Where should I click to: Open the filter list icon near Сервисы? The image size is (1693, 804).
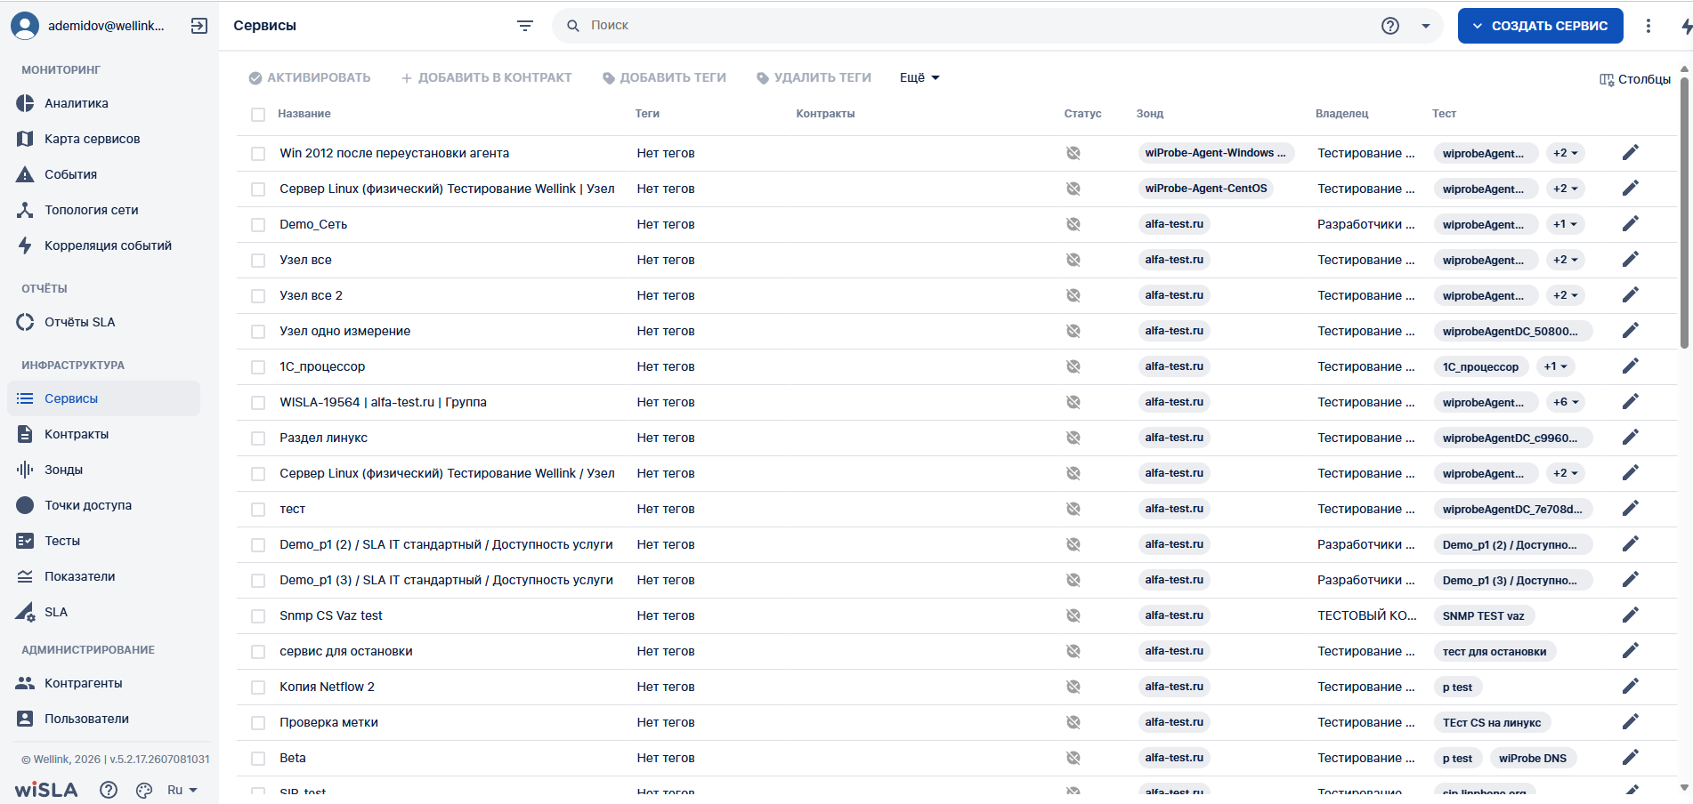525,26
